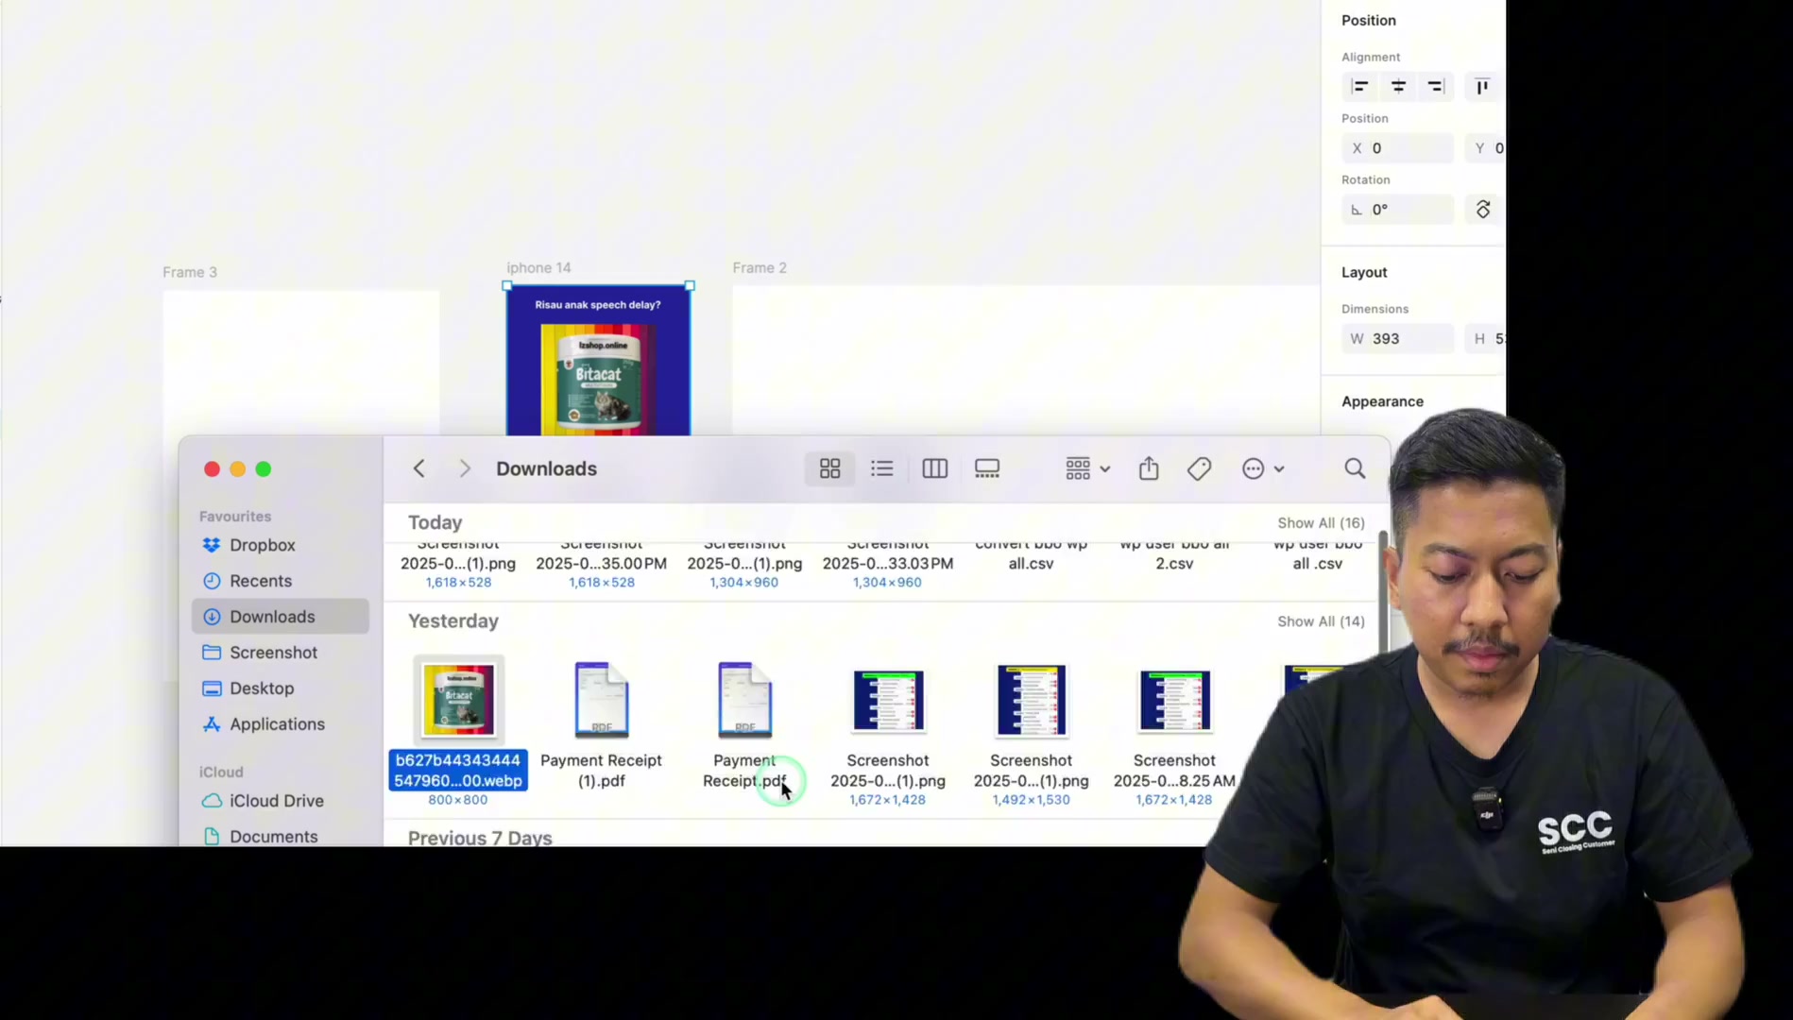The image size is (1793, 1020).
Task: Select the iphone 14 frame label
Action: coord(538,268)
